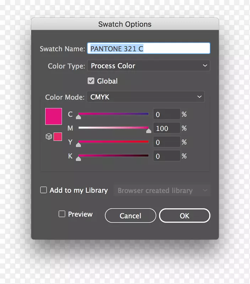The width and height of the screenshot is (250, 284).
Task: Confirm swatch options with OK
Action: click(x=185, y=215)
